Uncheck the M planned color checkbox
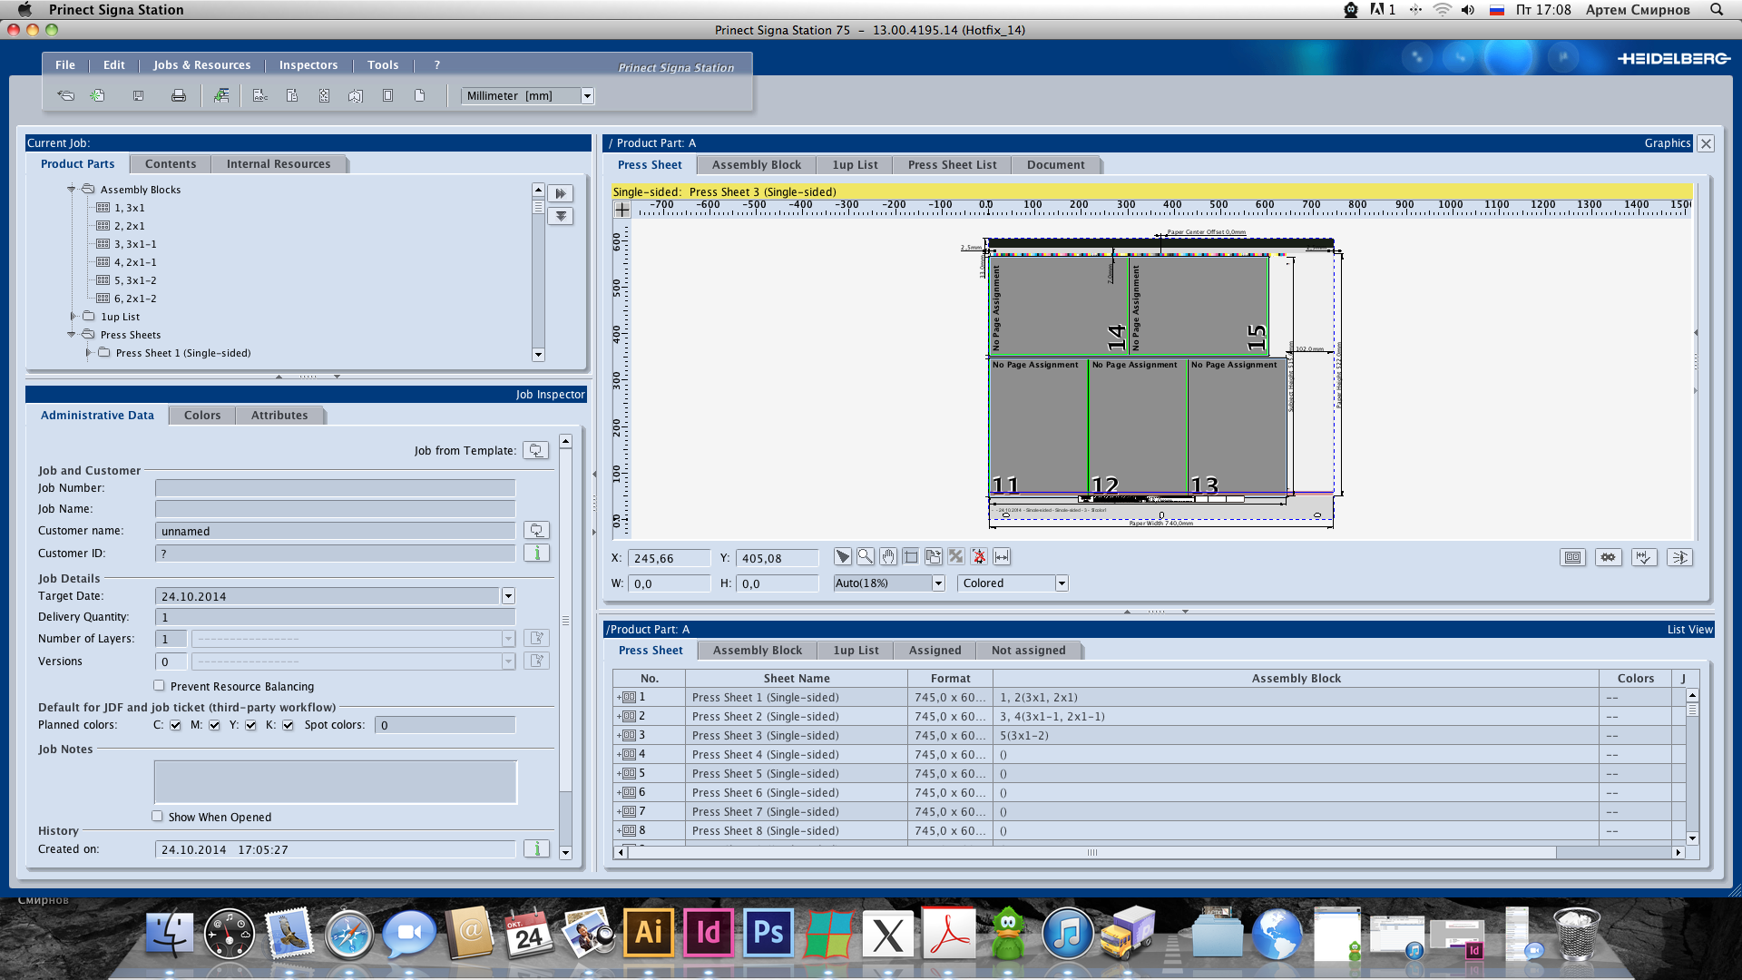Screen dimensions: 1742x980 [214, 725]
